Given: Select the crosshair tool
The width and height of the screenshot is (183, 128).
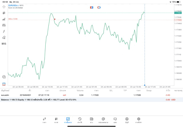Looking at the screenshot, I should click(4, 7).
